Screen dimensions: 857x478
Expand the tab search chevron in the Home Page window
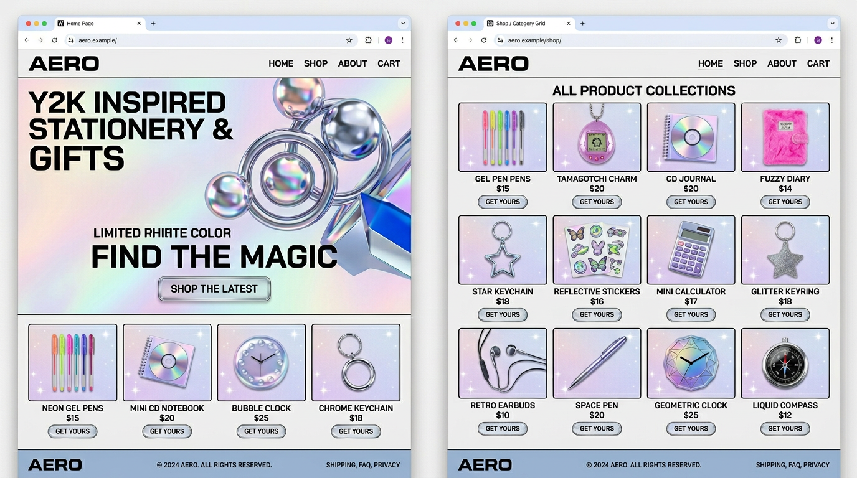coord(403,24)
